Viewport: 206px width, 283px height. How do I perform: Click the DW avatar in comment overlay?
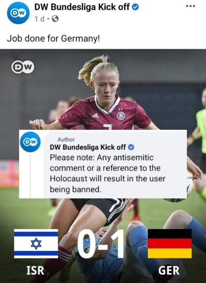30,142
